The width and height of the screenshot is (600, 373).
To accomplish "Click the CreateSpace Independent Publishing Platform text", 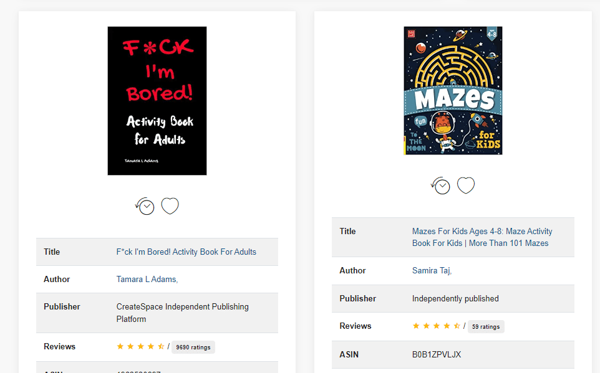I will tap(183, 313).
